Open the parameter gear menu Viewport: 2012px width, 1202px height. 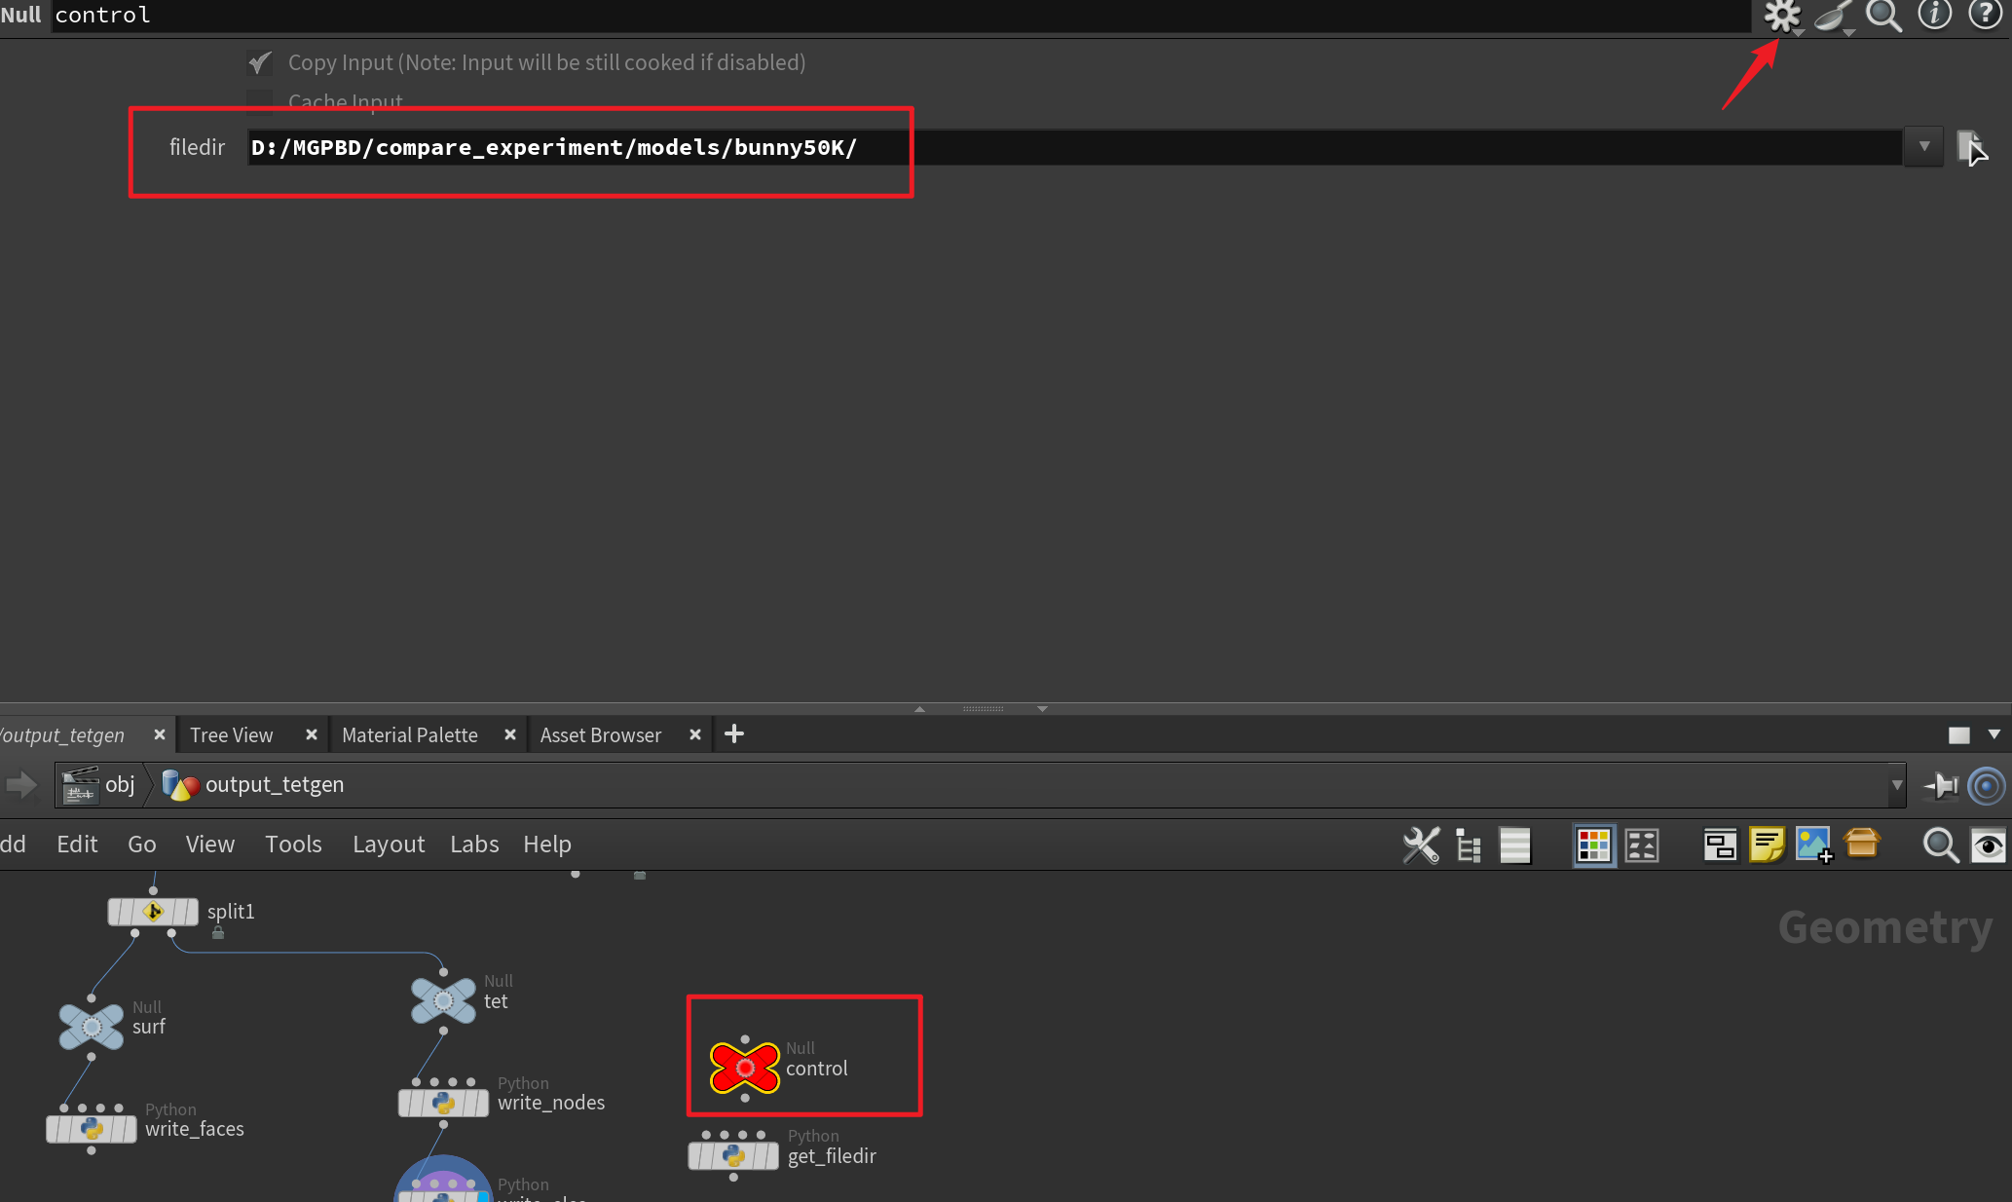(1781, 16)
